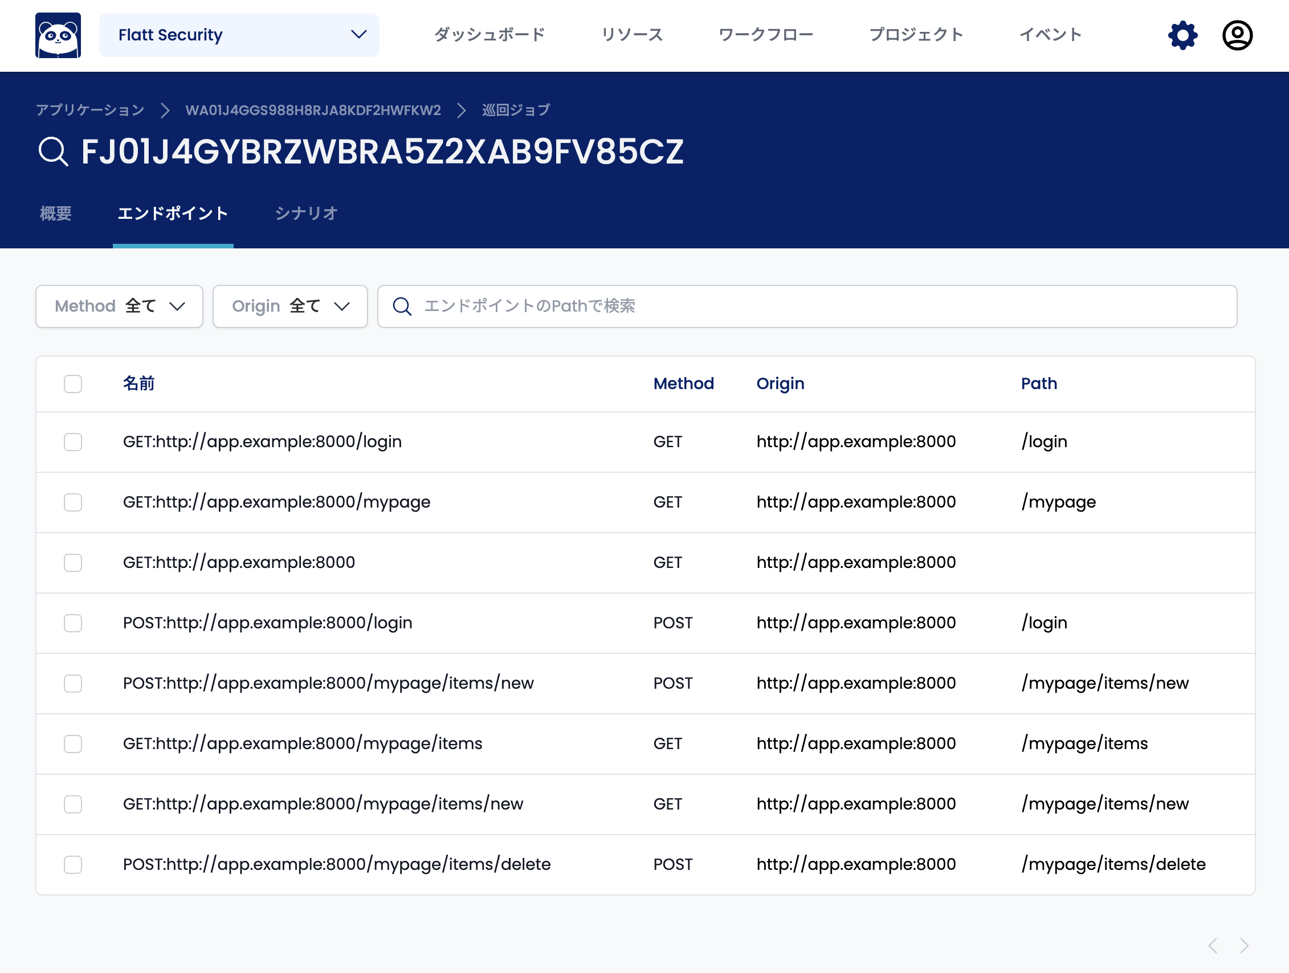This screenshot has height=973, width=1289.
Task: Click the Method column header
Action: point(684,384)
